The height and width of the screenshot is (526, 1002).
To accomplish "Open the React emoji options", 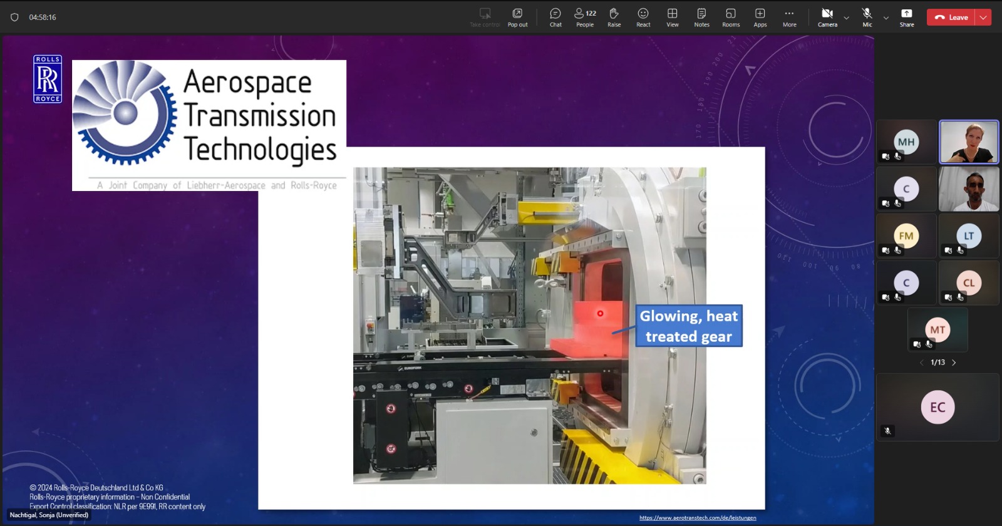I will coord(643,18).
